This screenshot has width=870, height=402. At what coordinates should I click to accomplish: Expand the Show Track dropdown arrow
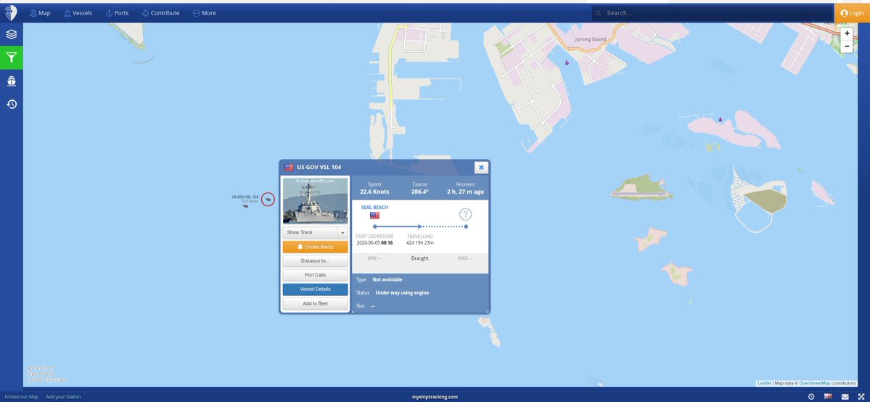click(x=343, y=233)
